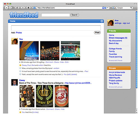This screenshot has height=116, width=140.
Task: Bookmark page using the star icon
Action: pos(106,8)
